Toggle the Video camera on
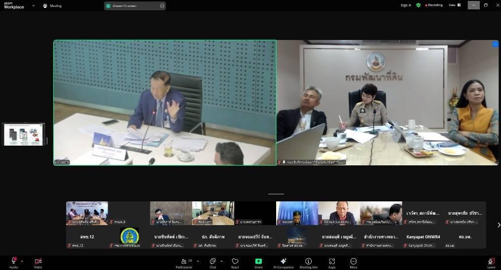This screenshot has height=270, width=501. tap(38, 261)
